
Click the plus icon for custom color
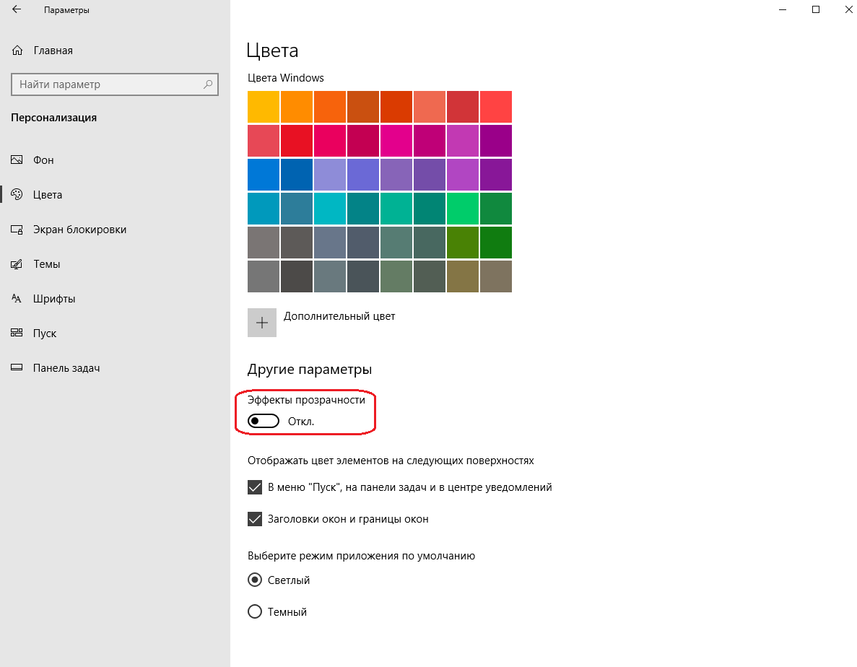point(262,322)
